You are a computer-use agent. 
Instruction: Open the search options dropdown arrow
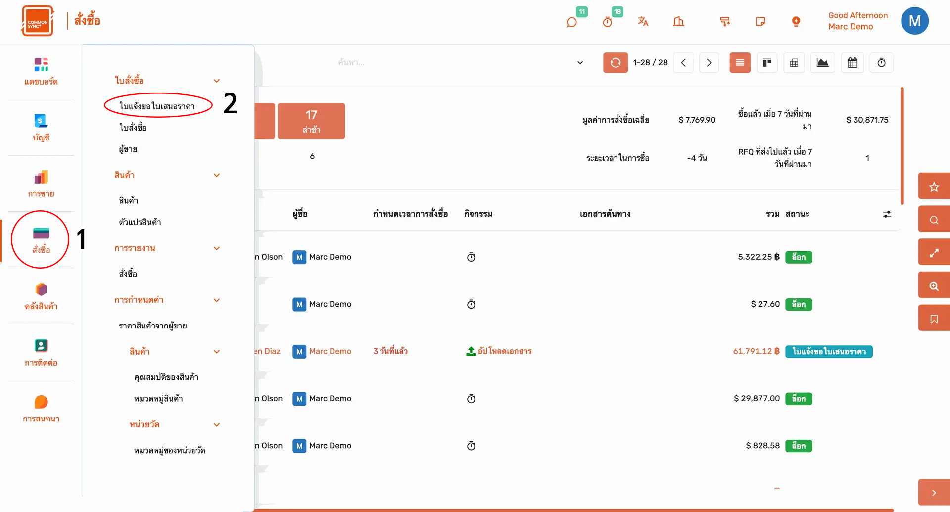[x=580, y=63]
